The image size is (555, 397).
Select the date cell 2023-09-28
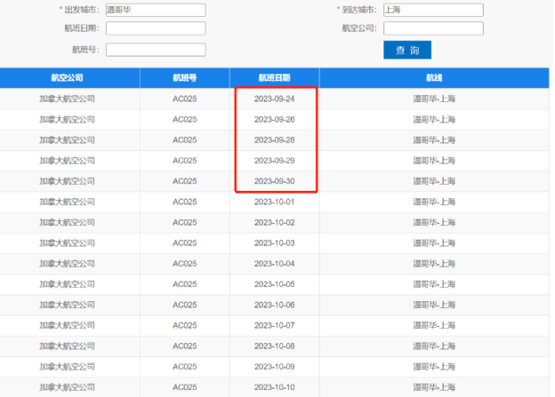[x=274, y=140]
